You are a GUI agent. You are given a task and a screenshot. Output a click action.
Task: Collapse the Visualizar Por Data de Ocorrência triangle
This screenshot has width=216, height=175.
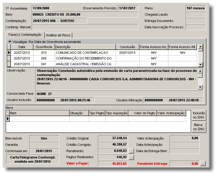[10, 42]
